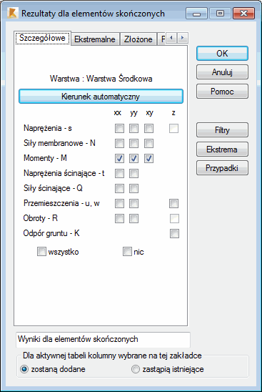Viewport: 262px width, 392px height.
Task: Click the Robot application icon in title bar
Action: pos(12,13)
